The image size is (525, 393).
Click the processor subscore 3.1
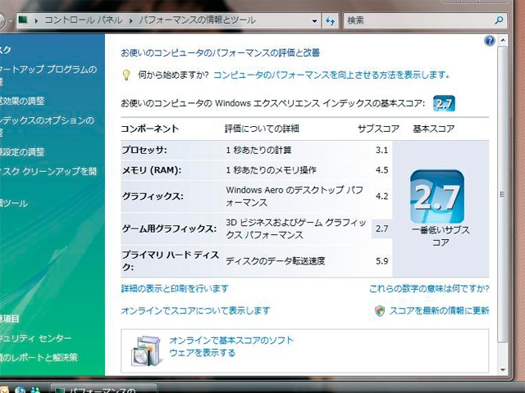(x=381, y=150)
